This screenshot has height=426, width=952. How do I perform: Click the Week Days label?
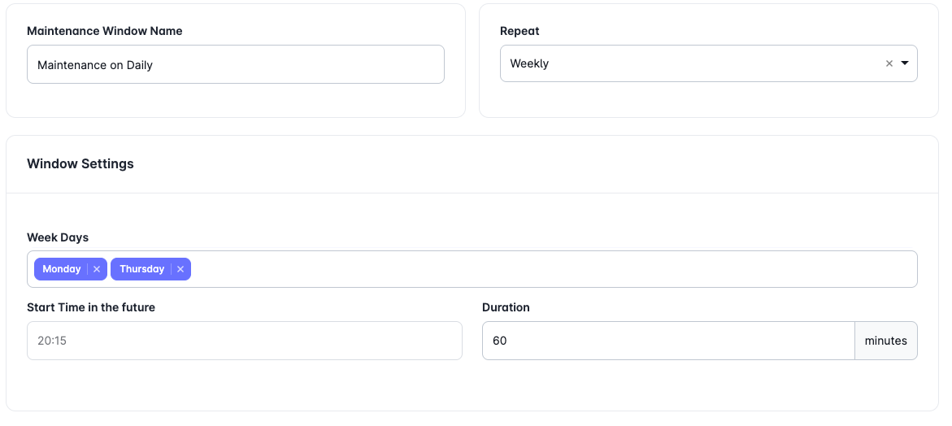58,237
